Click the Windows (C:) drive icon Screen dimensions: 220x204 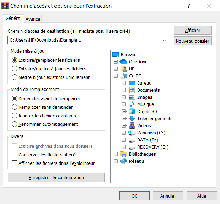132,133
